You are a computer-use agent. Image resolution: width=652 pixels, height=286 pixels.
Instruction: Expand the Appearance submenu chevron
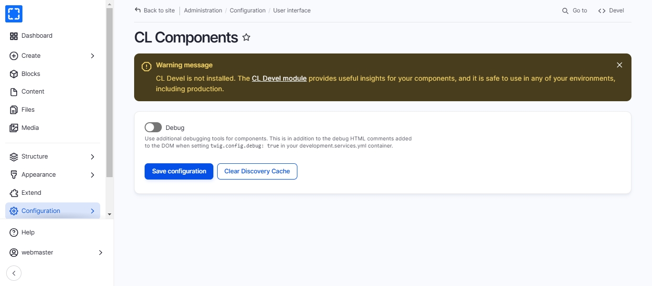click(93, 175)
